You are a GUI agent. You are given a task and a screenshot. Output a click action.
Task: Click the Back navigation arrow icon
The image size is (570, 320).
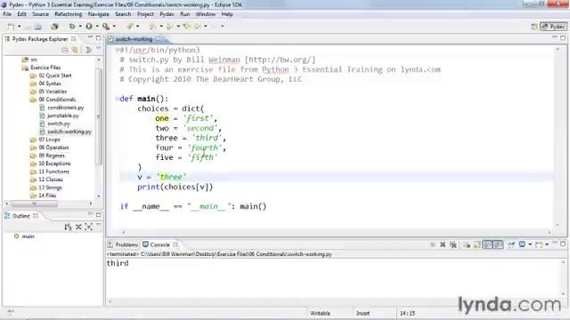198,26
